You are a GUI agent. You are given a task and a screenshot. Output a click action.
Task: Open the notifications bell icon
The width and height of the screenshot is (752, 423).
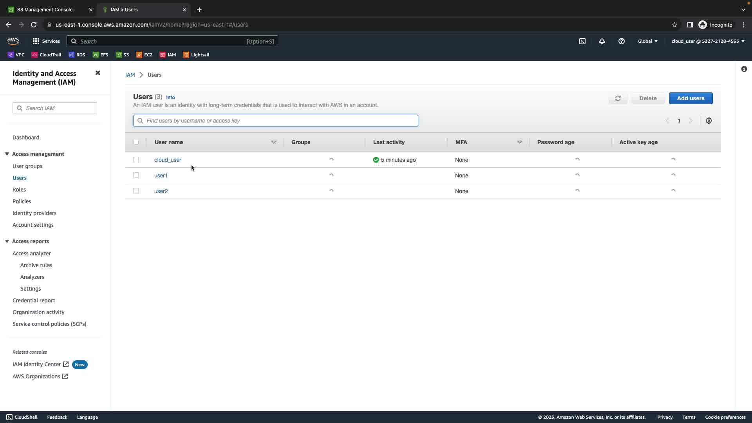point(602,41)
